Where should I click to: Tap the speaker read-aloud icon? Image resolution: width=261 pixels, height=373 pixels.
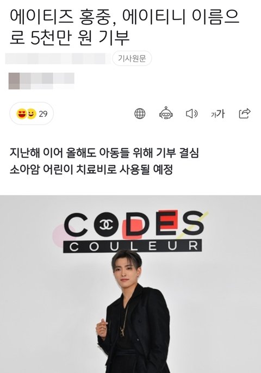pos(192,114)
